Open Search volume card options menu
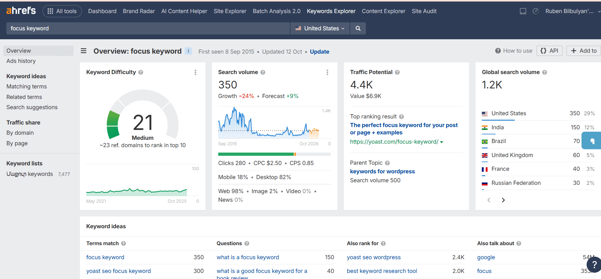This screenshot has height=279, width=601. [x=327, y=72]
